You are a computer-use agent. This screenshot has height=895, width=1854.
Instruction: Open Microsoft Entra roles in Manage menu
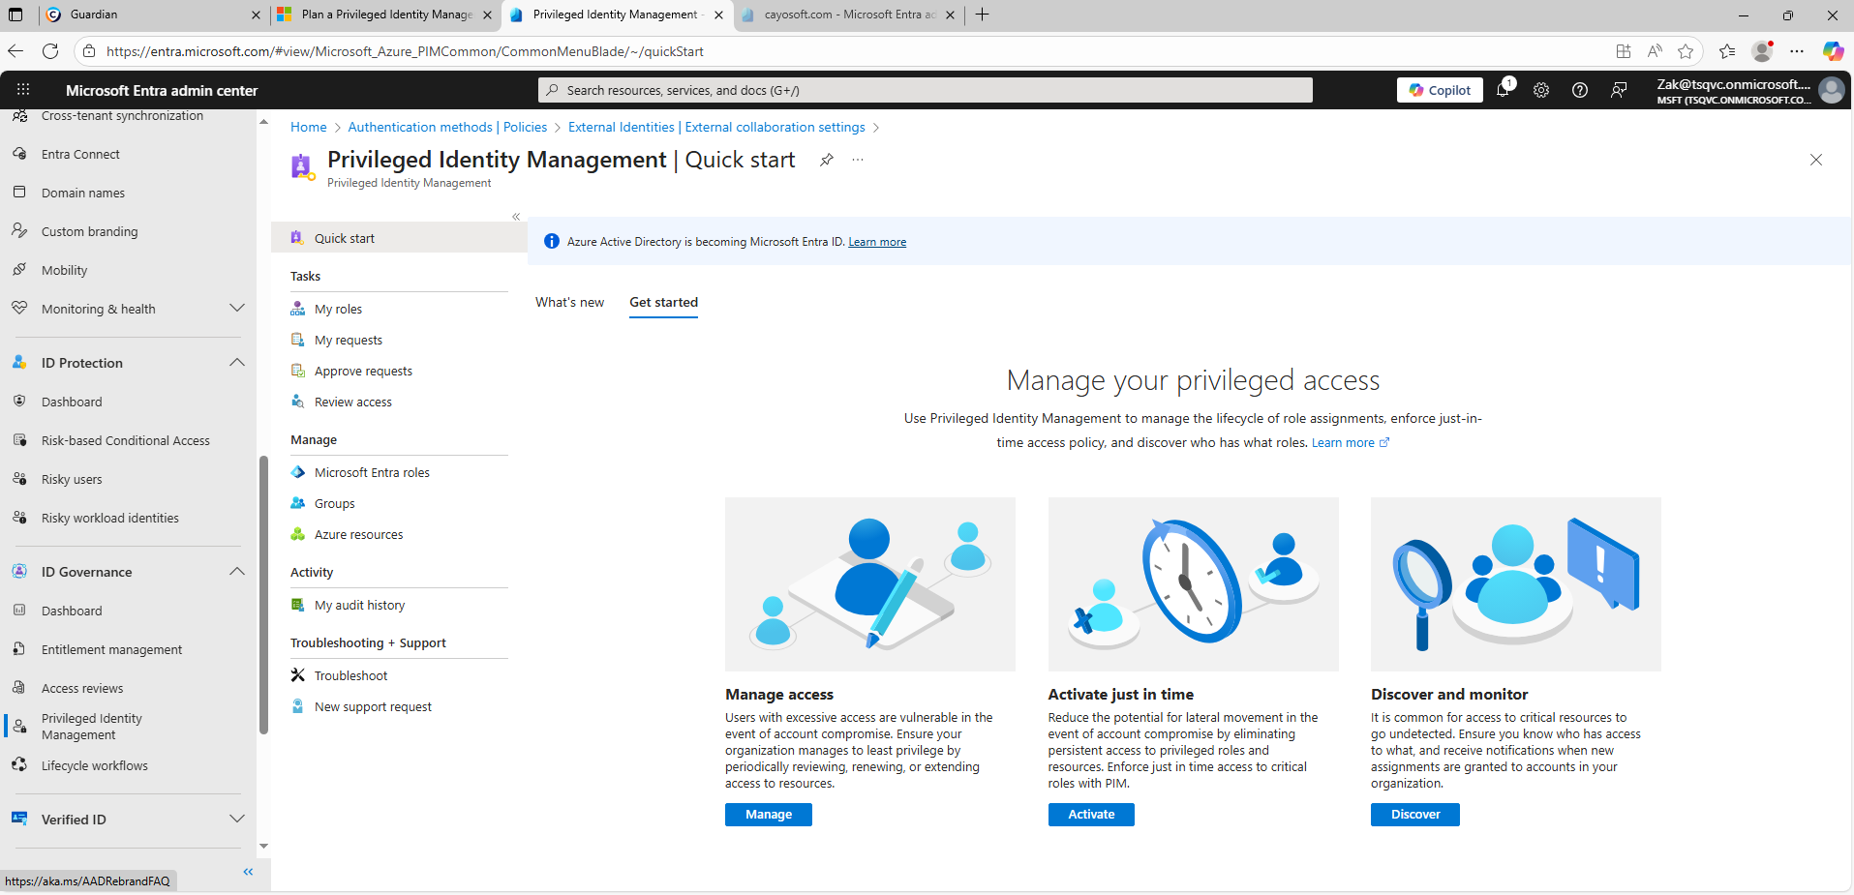point(372,472)
